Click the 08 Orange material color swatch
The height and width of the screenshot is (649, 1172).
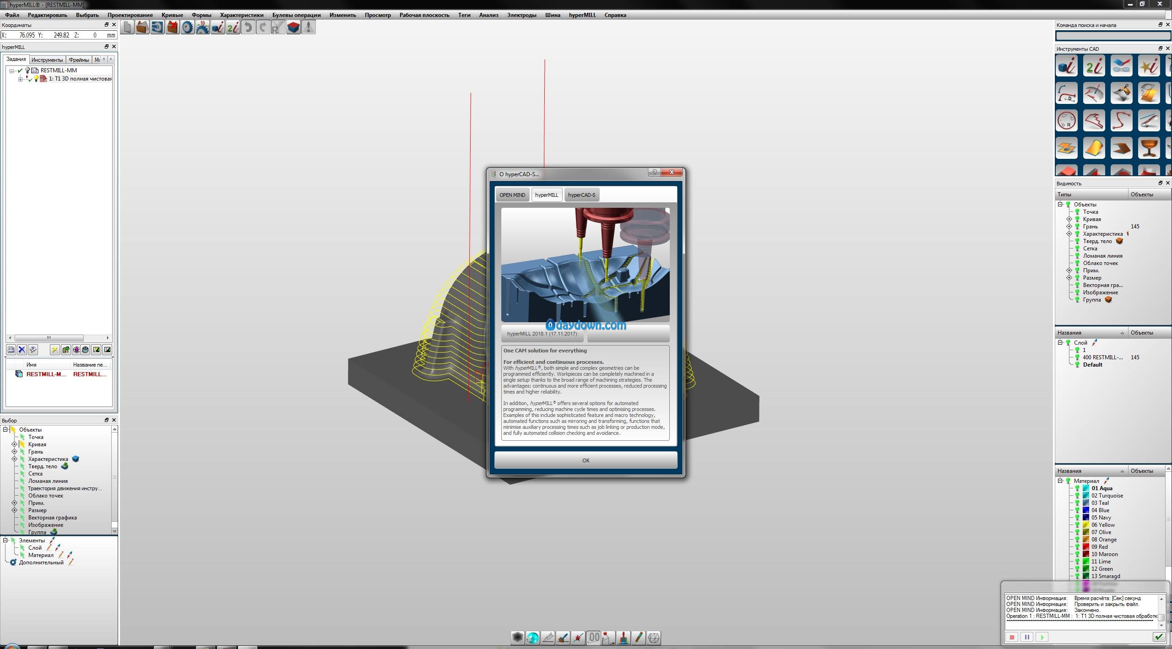tap(1085, 540)
